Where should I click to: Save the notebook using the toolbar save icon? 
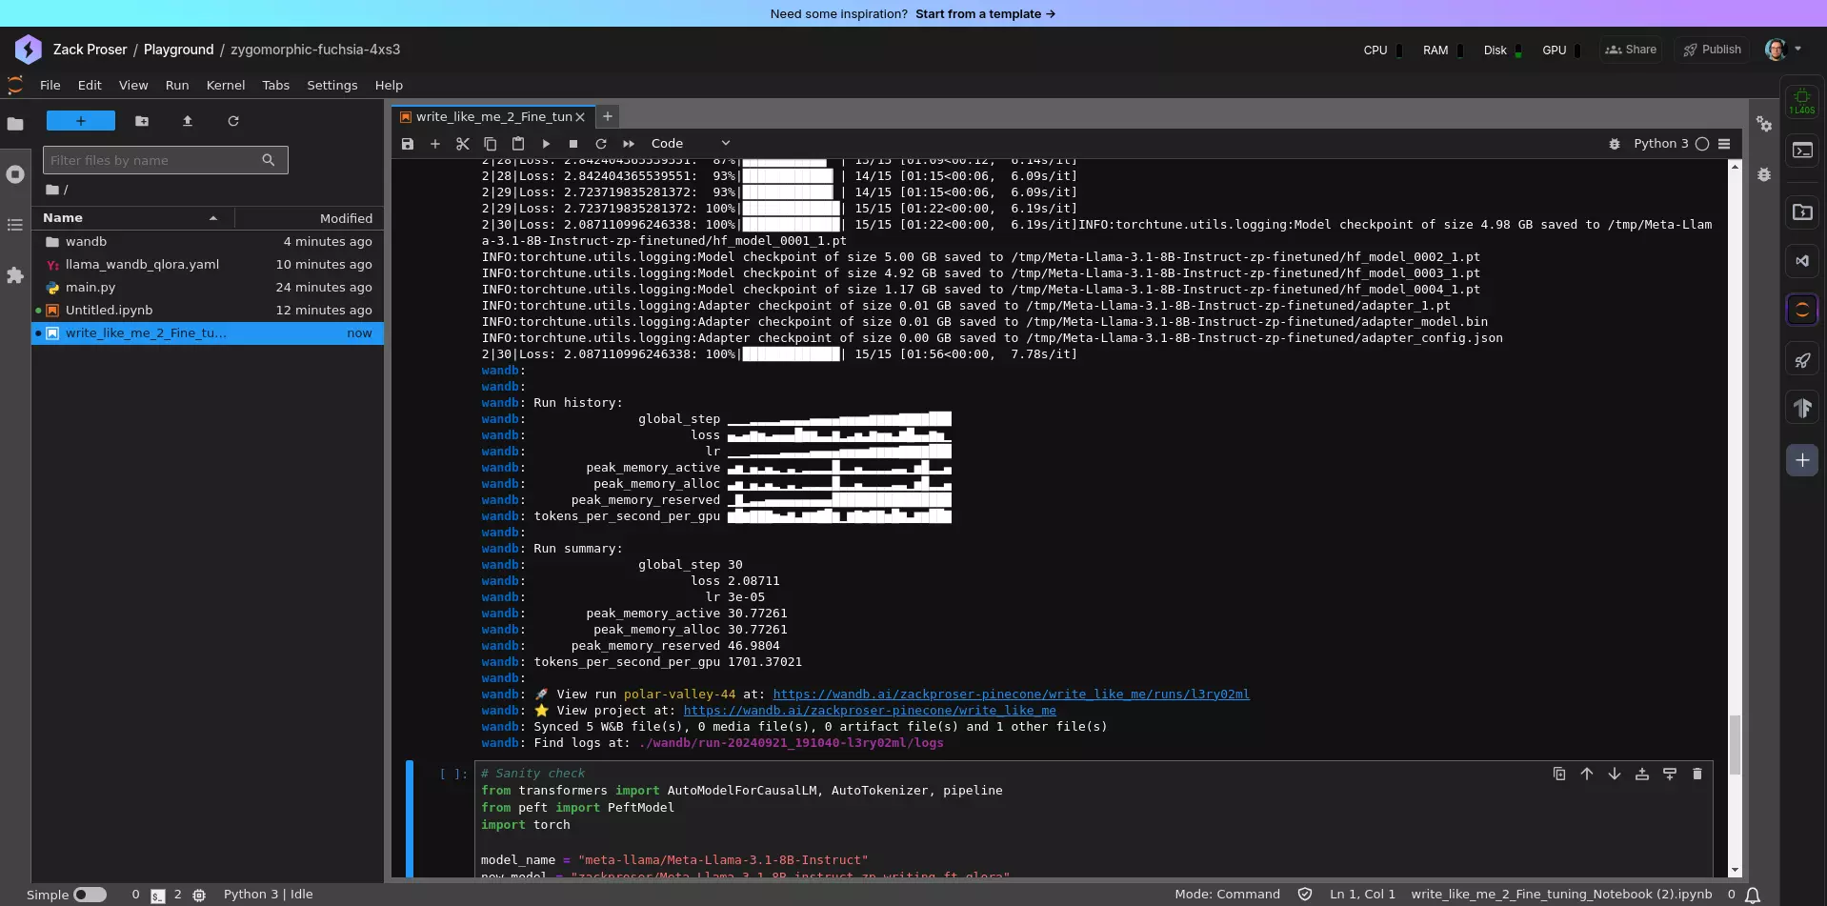click(x=408, y=143)
